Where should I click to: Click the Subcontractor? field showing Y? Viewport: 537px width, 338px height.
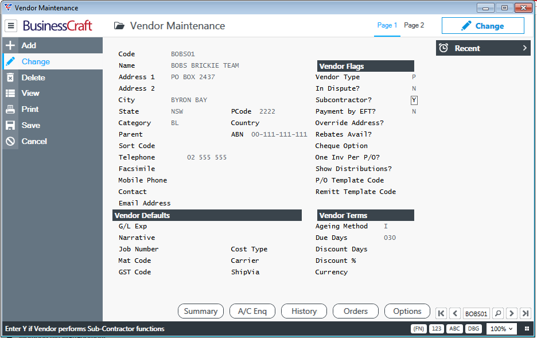tap(414, 100)
